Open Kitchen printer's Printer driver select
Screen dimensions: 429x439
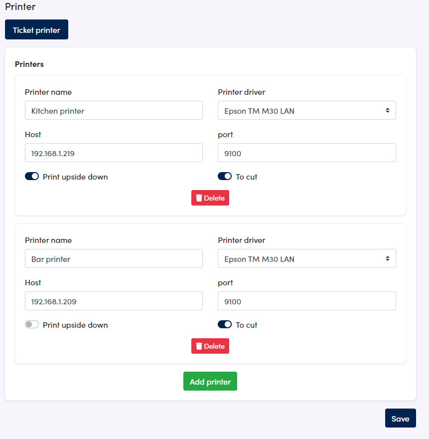point(307,110)
